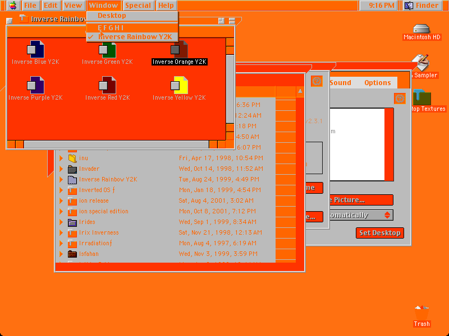
Task: Open the Apple menu icon
Action: click(x=12, y=5)
